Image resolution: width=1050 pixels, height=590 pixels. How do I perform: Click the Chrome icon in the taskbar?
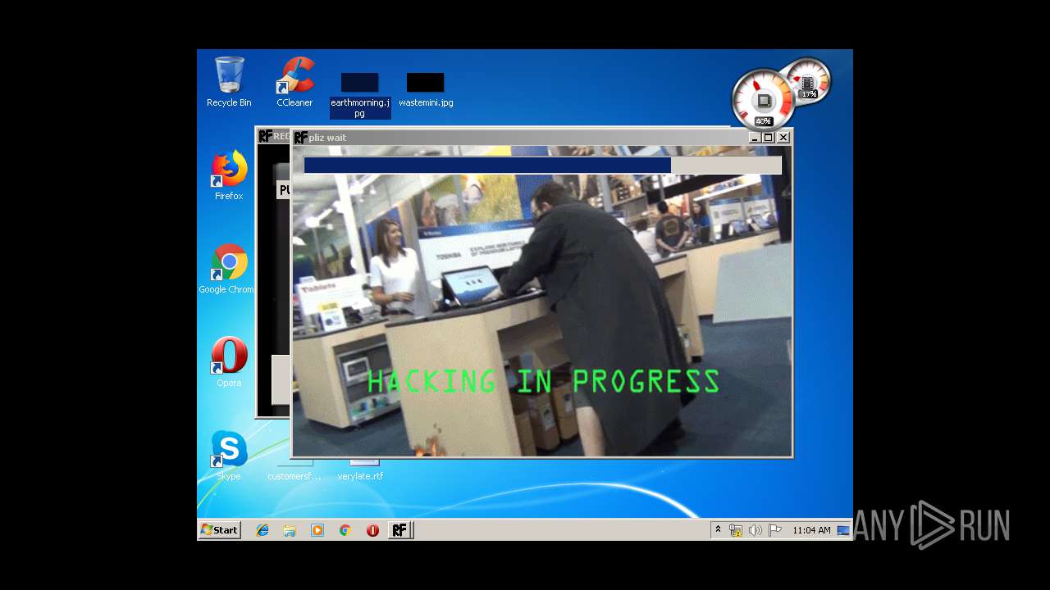345,530
